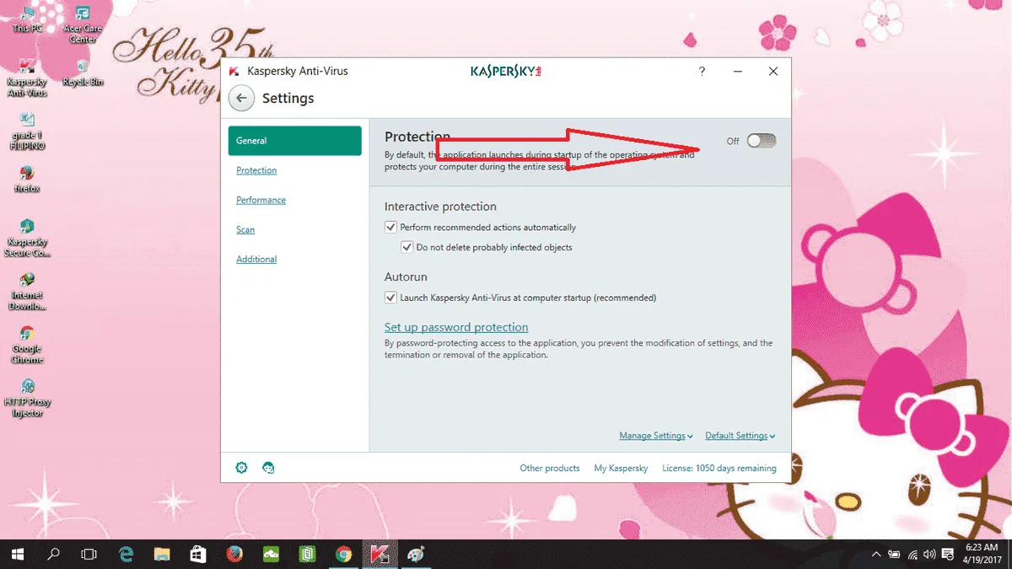Screen dimensions: 1012x569
Task: Open Kaspersky Secure Connection desktop icon
Action: pos(27,238)
